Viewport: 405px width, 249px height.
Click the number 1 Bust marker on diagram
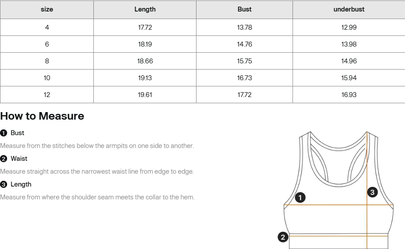[300, 198]
